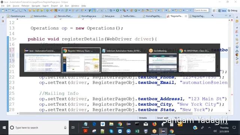Open File Explorer from the taskbar
Image resolution: width=240 pixels, height=135 pixels.
click(111, 124)
